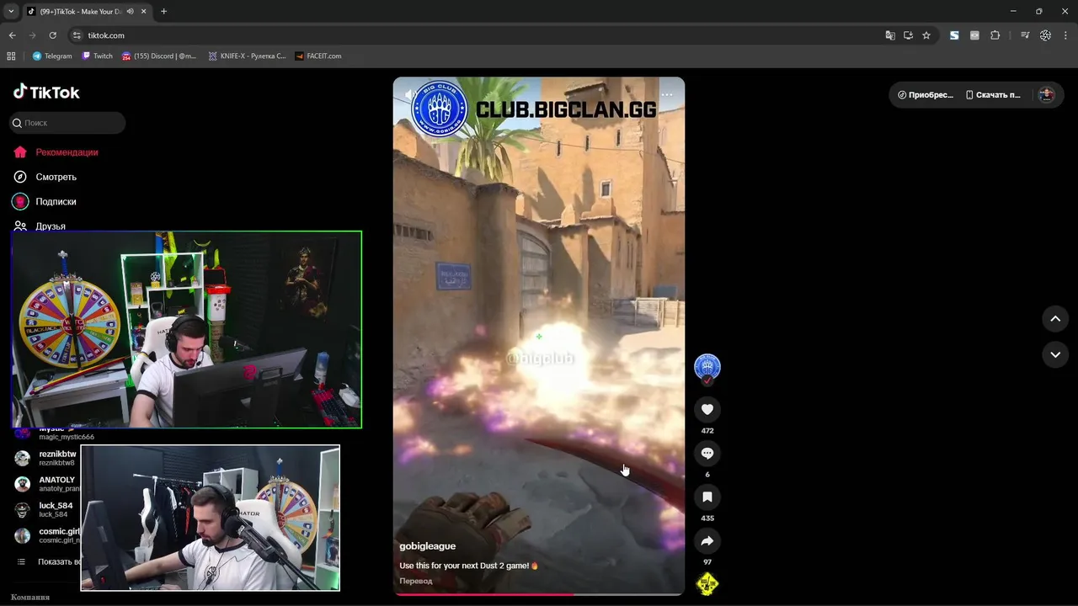Open the video three-dot more menu
1078x606 pixels.
click(x=667, y=94)
